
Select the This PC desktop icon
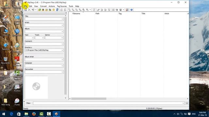(6, 32)
